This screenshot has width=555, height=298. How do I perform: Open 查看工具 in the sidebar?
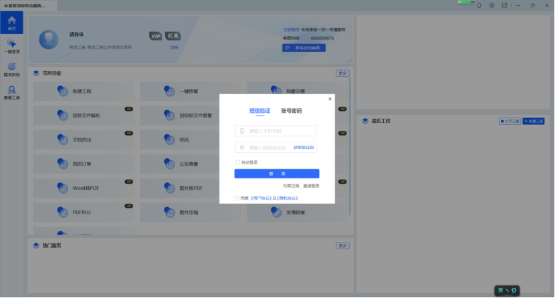point(11,92)
